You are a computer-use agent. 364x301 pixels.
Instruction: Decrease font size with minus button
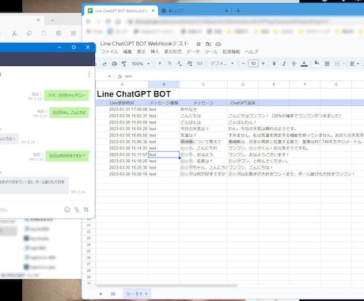click(243, 63)
